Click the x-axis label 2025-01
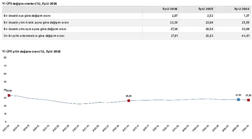The image size is (252, 139). (x=46, y=128)
